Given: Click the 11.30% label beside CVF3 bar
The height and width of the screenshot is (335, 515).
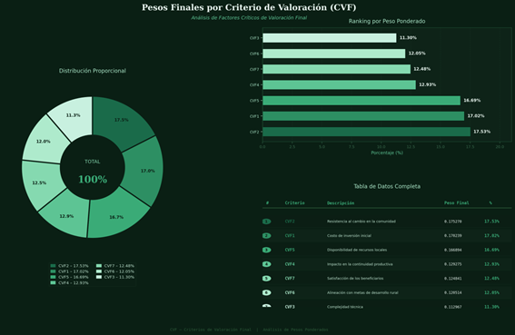Looking at the screenshot, I should 408,38.
